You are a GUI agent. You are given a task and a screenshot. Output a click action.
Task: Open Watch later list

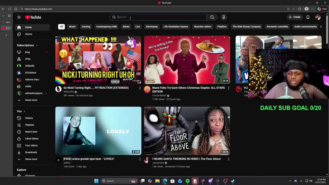coord(32,132)
